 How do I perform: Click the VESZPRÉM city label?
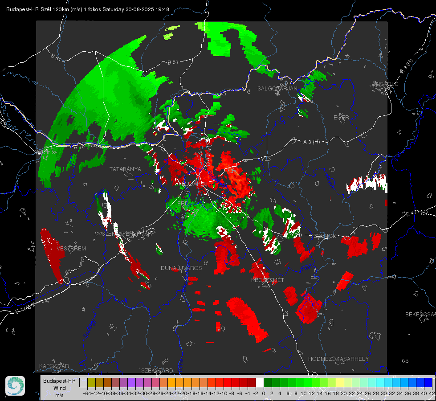pyautogui.click(x=71, y=248)
